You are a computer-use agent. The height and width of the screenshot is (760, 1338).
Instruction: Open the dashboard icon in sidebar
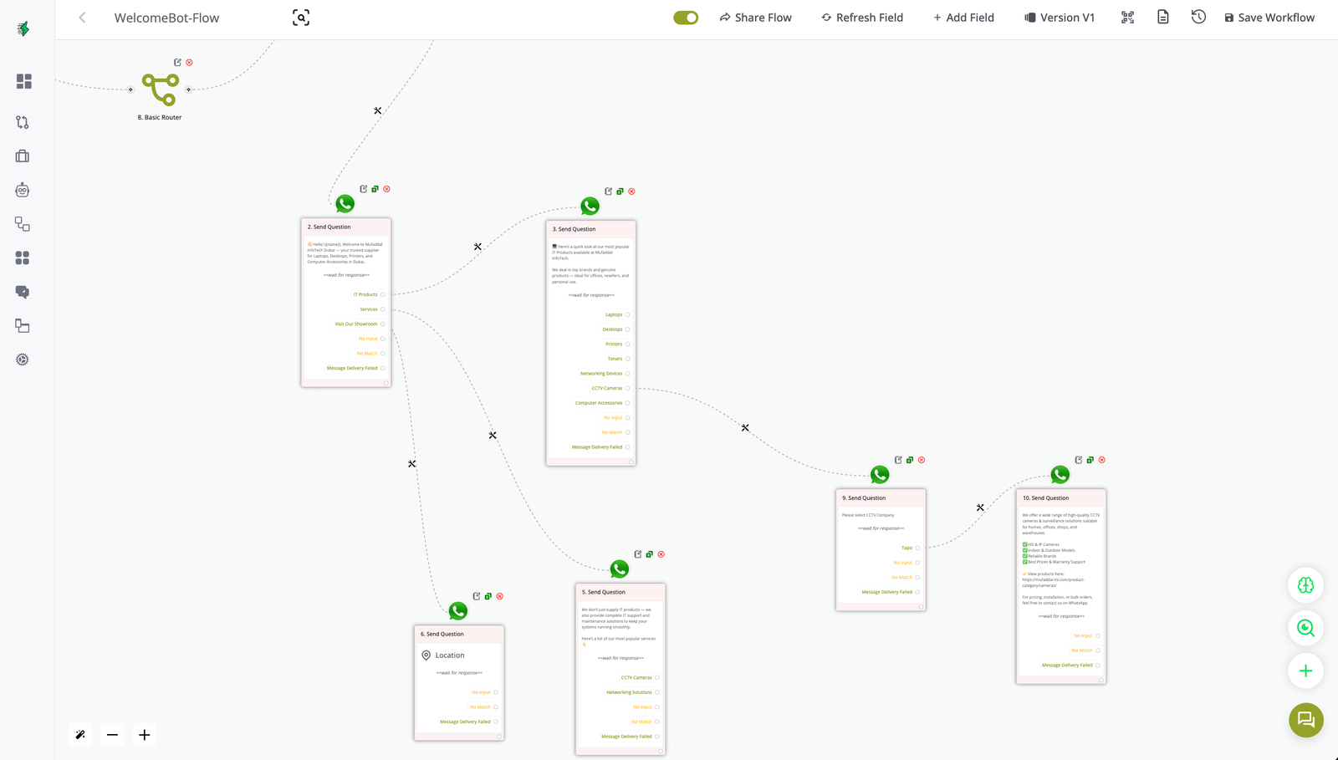pyautogui.click(x=23, y=81)
